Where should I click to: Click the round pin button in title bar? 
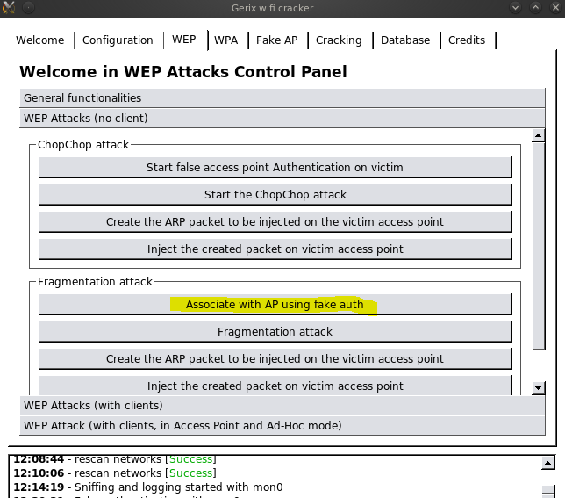[28, 8]
